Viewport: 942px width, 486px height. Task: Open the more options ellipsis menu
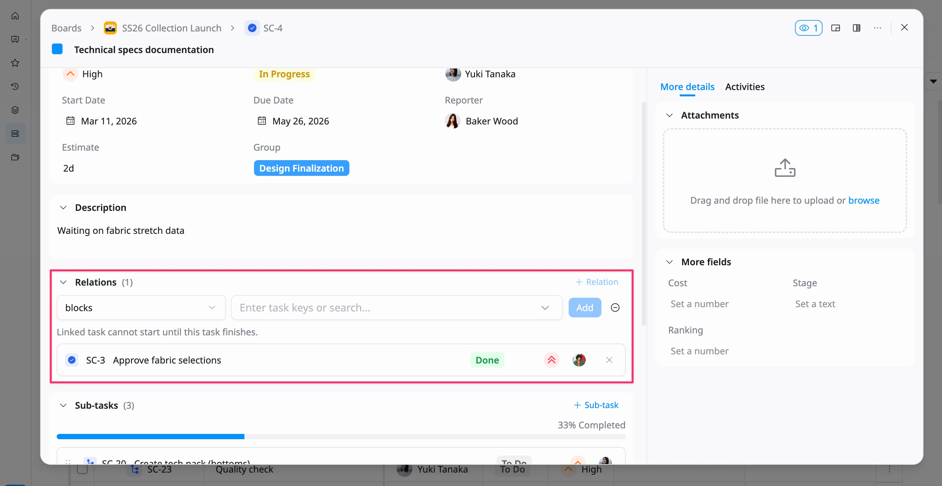pyautogui.click(x=877, y=28)
